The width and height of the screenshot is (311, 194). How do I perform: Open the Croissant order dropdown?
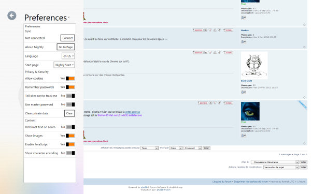click(193, 148)
